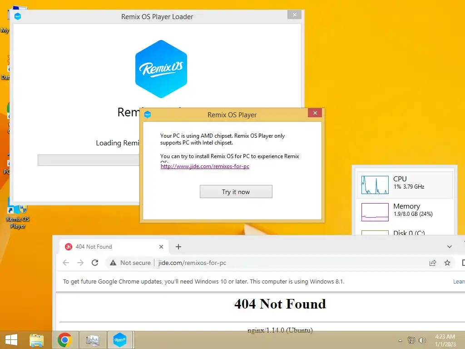465x349 pixels.
Task: Go back in Chrome
Action: 66,263
